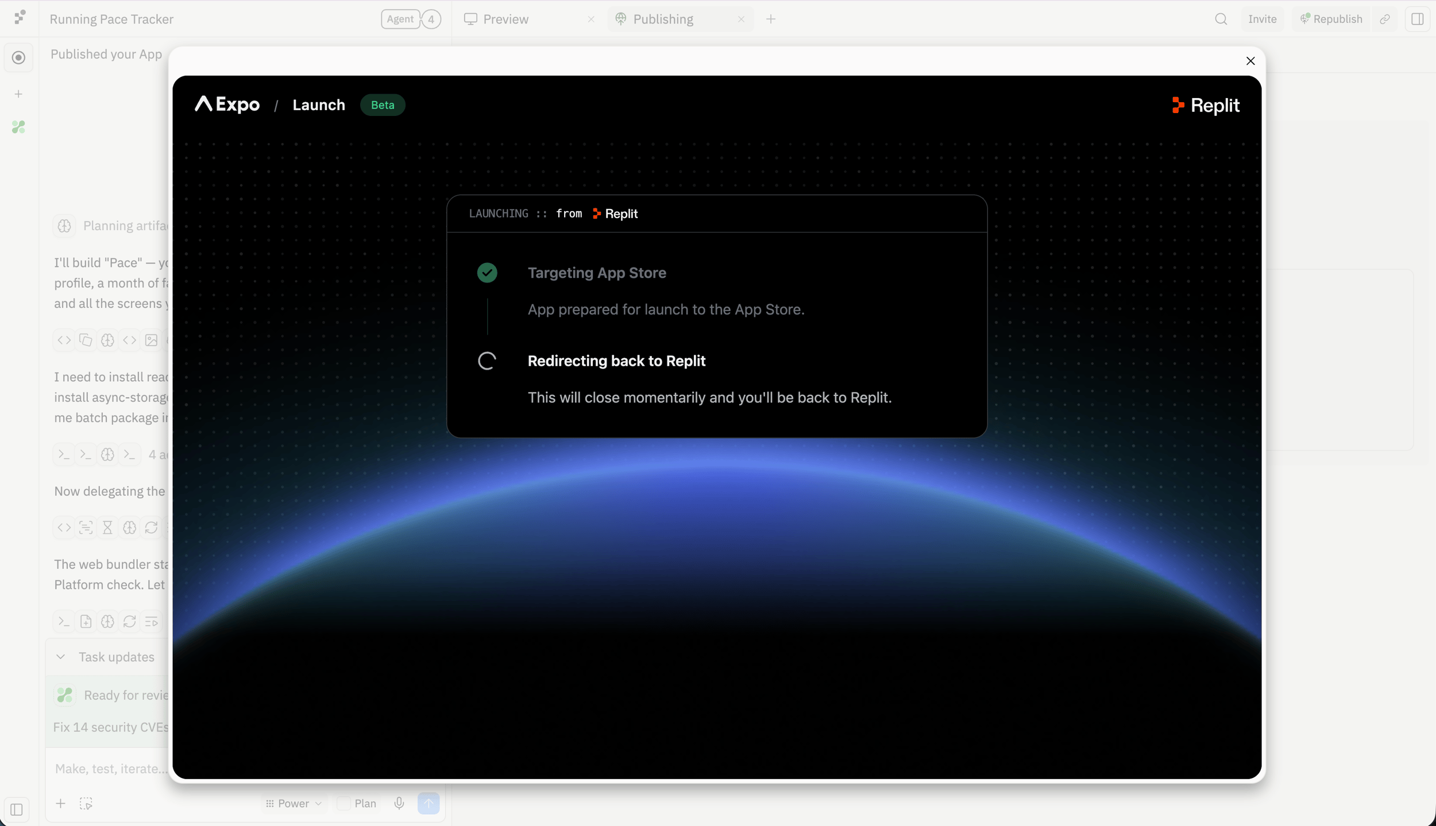Enable the Plan checkbox

click(343, 803)
